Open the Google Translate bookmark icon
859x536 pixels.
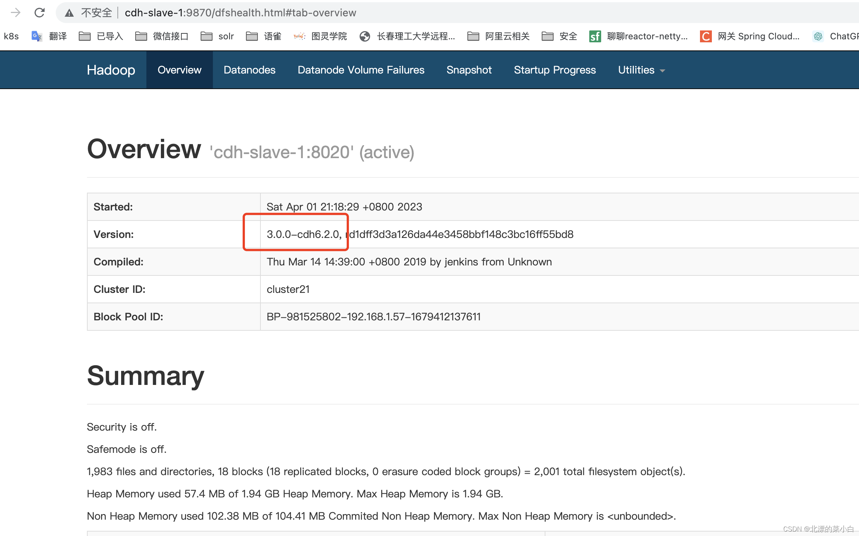pos(36,36)
